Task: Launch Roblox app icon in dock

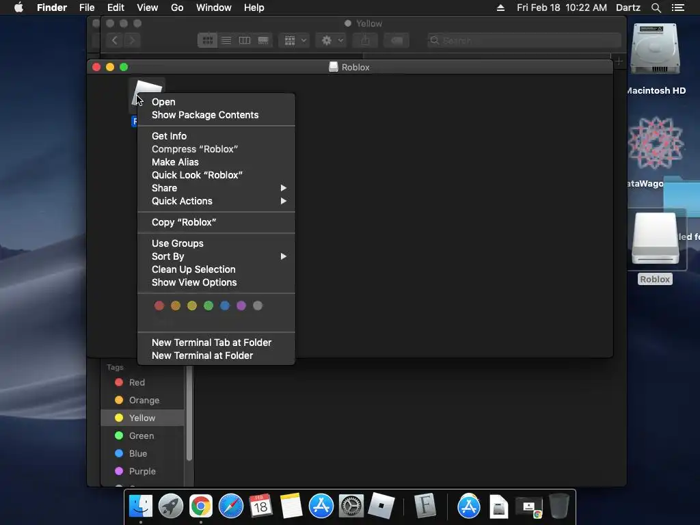Action: [381, 506]
